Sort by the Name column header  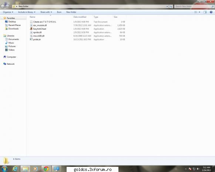[x=33, y=17]
